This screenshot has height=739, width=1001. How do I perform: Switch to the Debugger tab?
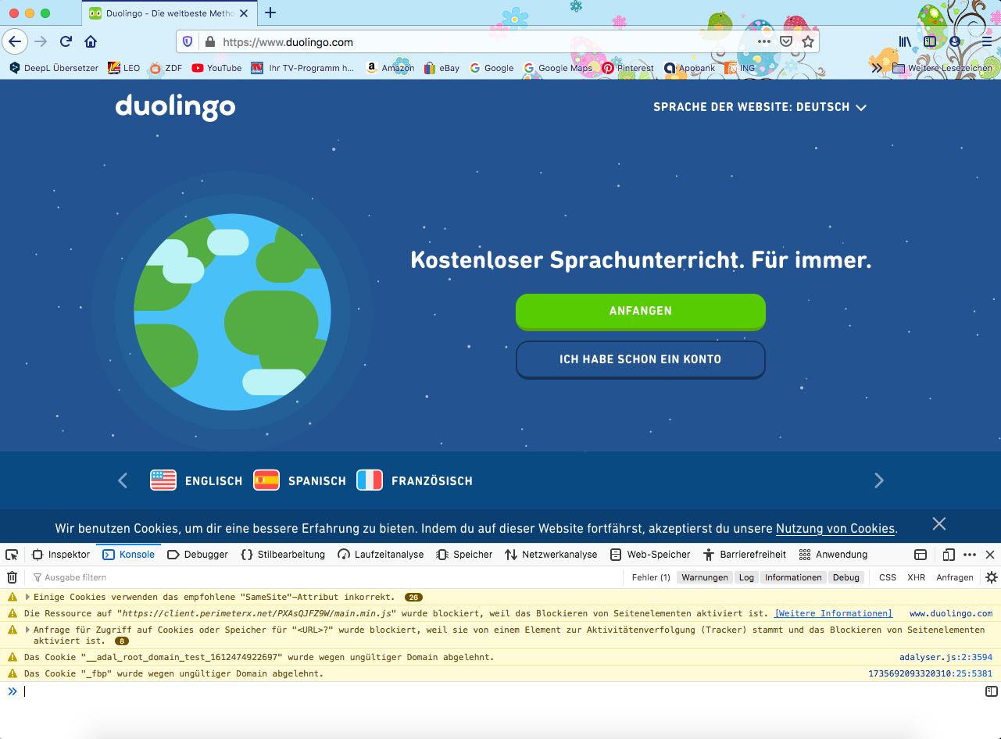coord(198,555)
